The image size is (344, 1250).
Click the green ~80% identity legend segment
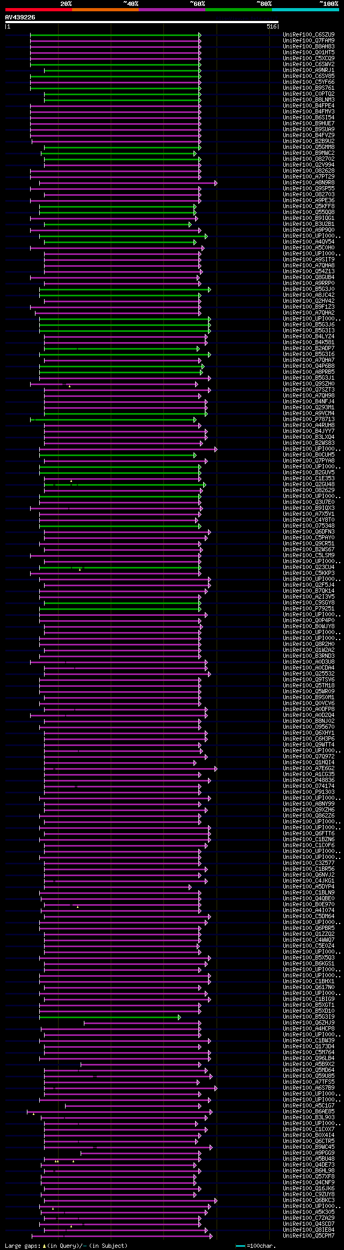coord(239,10)
